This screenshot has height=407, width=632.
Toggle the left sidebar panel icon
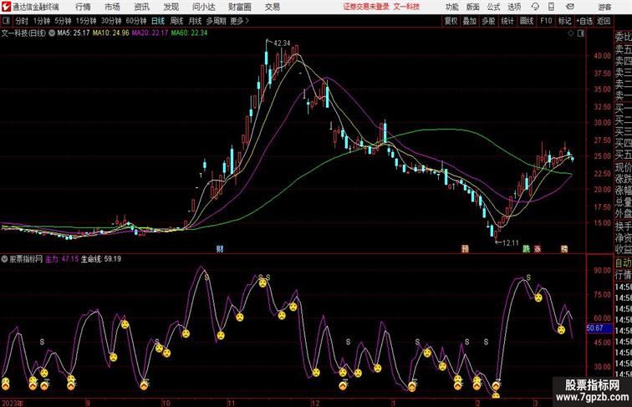point(6,21)
